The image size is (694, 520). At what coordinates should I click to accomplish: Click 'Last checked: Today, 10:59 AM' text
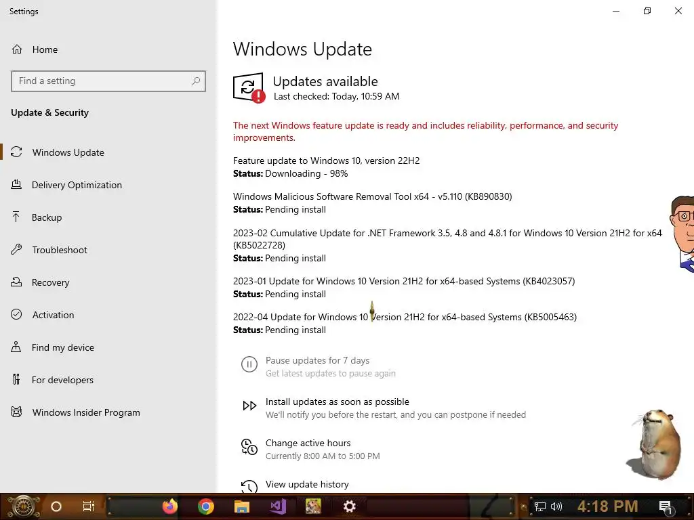(x=336, y=96)
